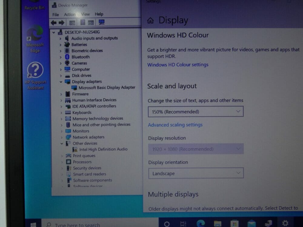Click the Cameras category icon
Image resolution: width=303 pixels, height=227 pixels.
click(x=67, y=63)
